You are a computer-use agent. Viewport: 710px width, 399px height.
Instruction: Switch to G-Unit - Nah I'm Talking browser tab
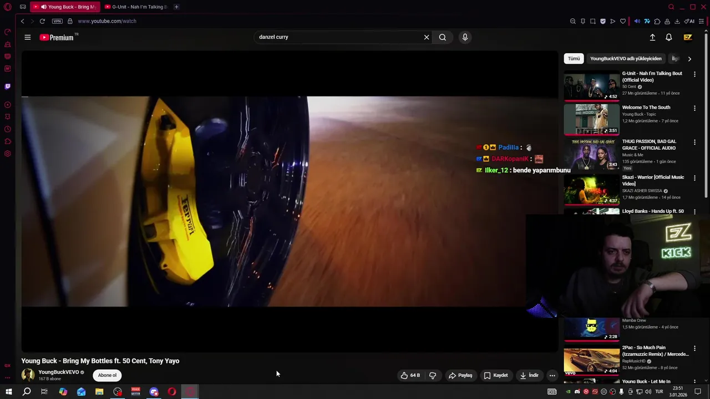137,7
